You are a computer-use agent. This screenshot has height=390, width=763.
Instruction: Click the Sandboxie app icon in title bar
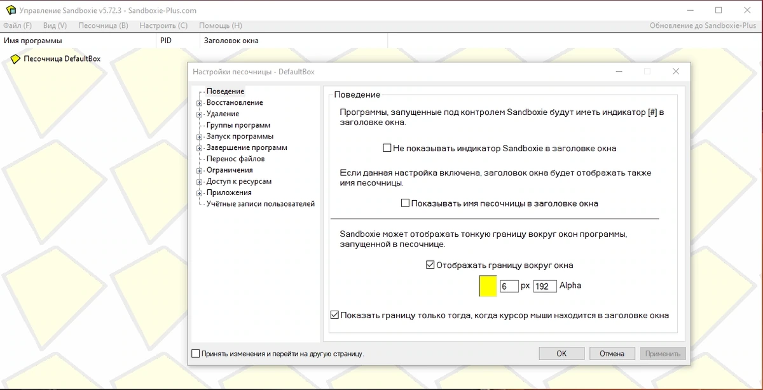click(x=10, y=11)
